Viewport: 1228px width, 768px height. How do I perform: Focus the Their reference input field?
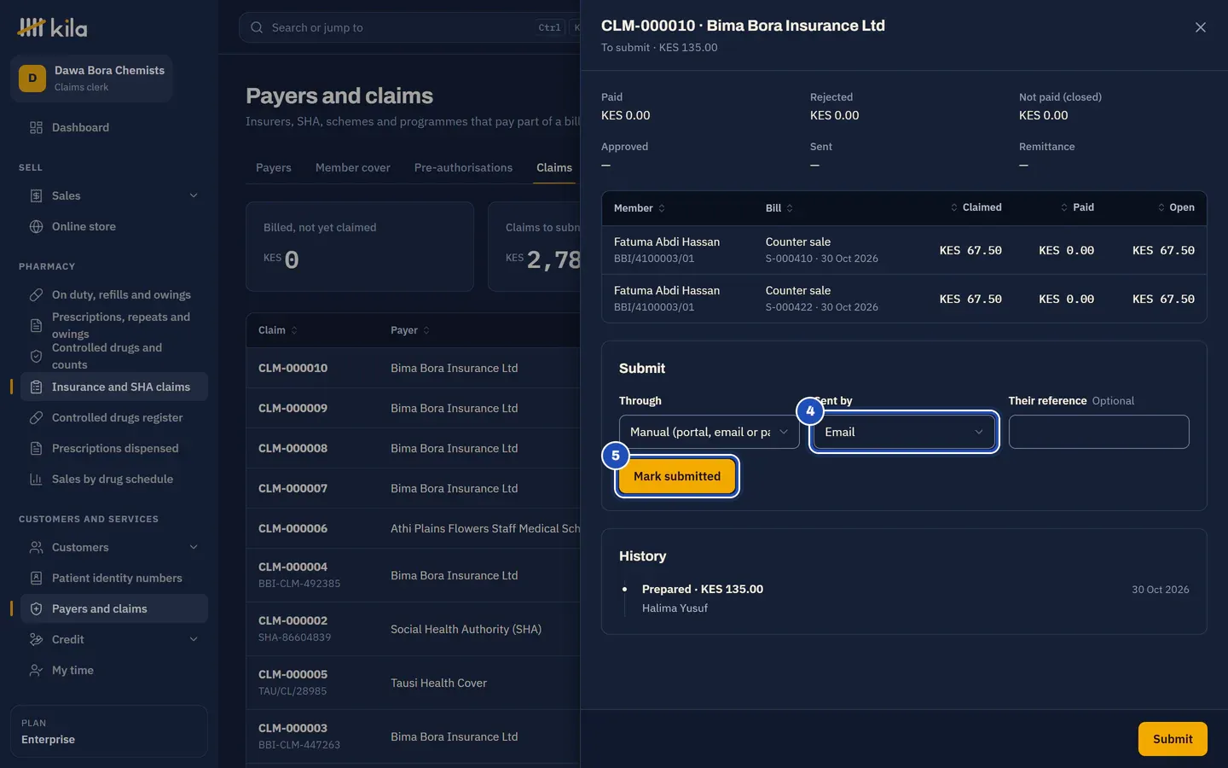(x=1098, y=432)
